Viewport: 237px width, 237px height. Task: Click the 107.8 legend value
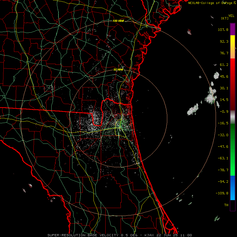[223, 29]
